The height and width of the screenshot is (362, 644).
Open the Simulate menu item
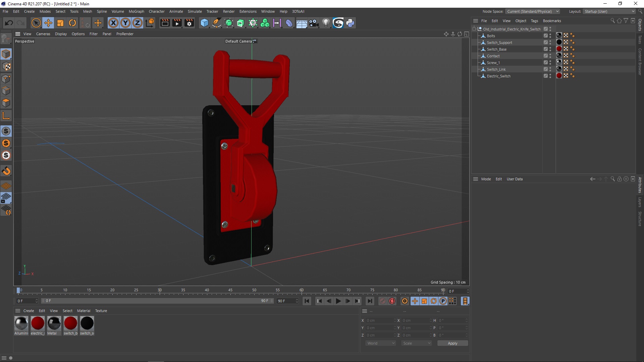[x=194, y=11]
